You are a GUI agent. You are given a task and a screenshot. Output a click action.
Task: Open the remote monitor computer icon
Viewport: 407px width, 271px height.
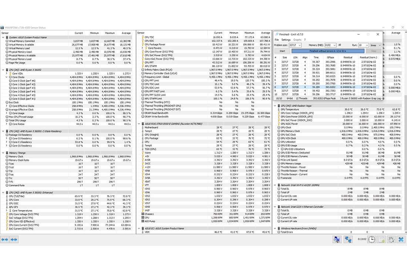337,240
